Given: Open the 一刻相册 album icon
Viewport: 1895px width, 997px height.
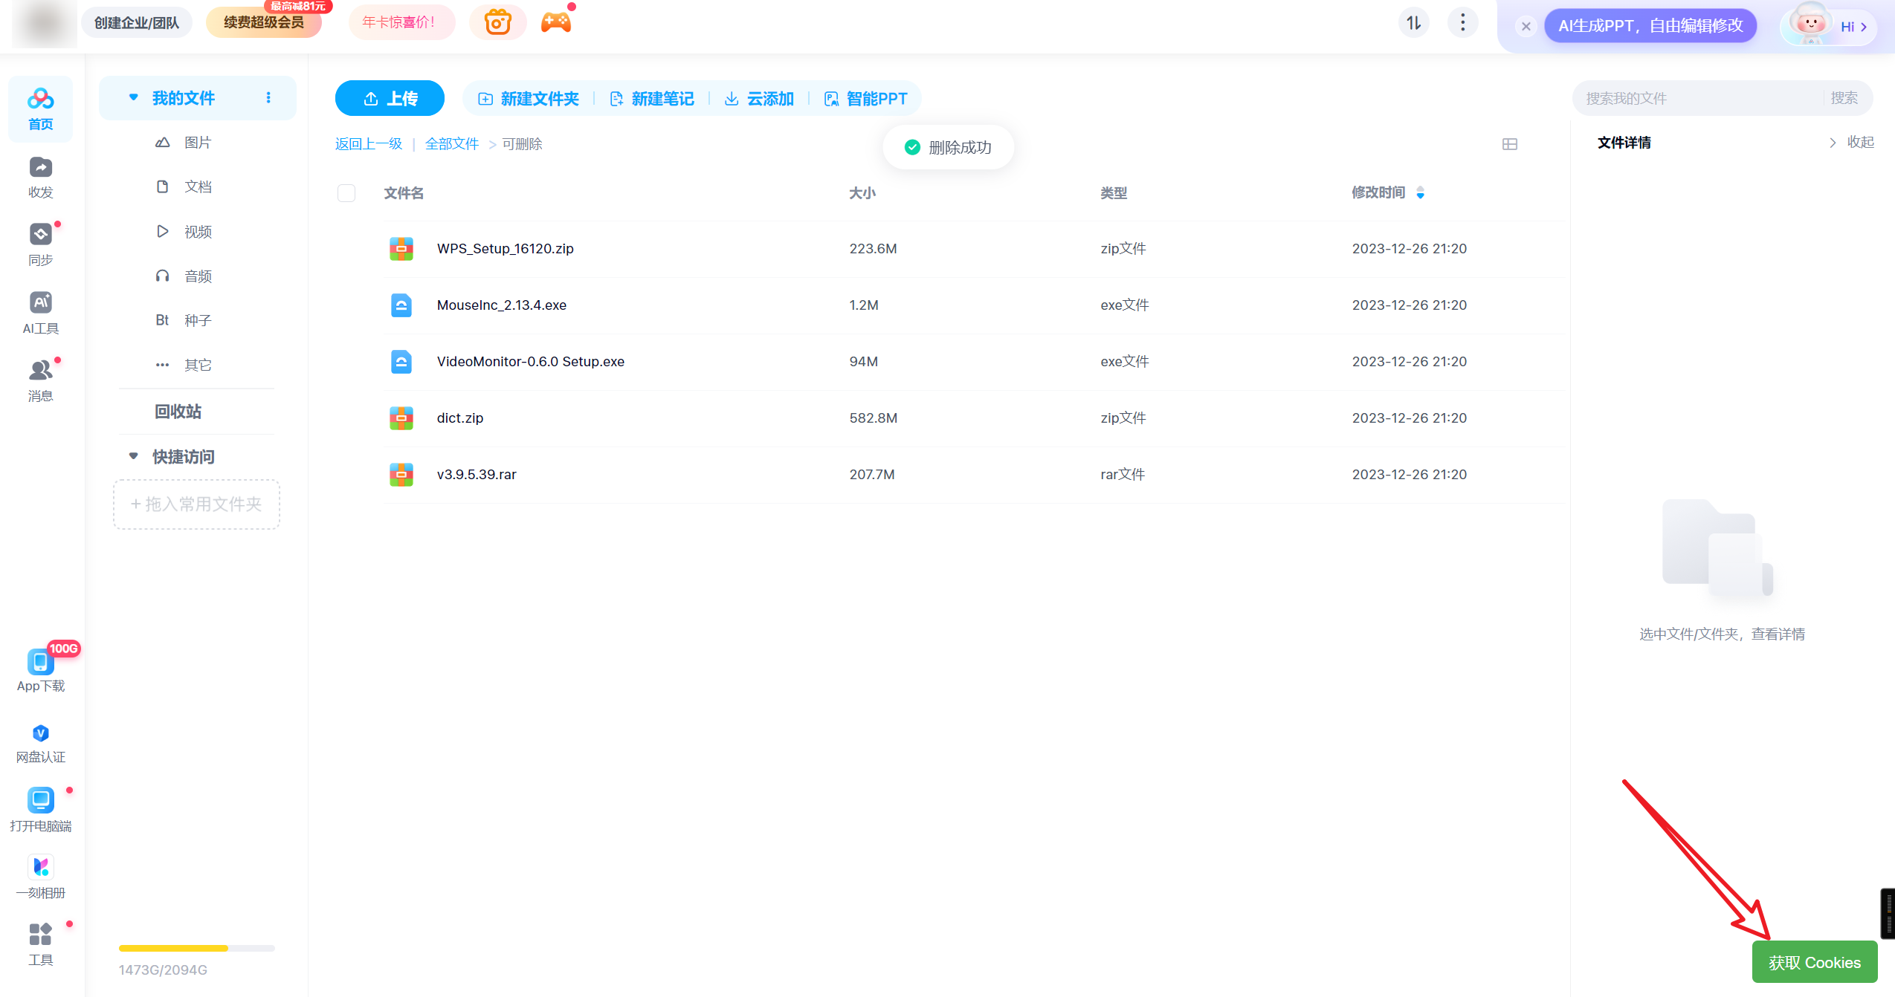Looking at the screenshot, I should (40, 867).
